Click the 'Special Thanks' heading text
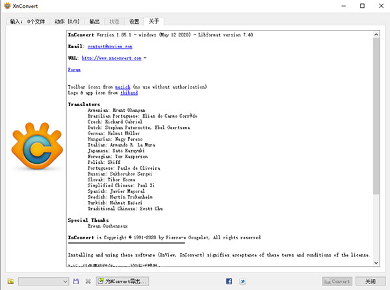The height and width of the screenshot is (290, 390). coord(88,220)
